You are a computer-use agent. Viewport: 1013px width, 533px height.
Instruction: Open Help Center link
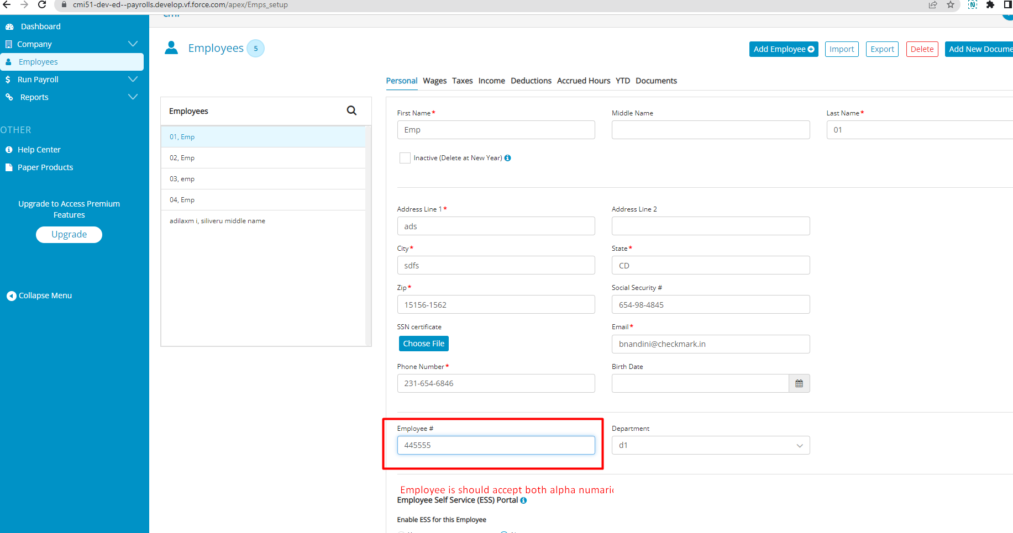39,150
